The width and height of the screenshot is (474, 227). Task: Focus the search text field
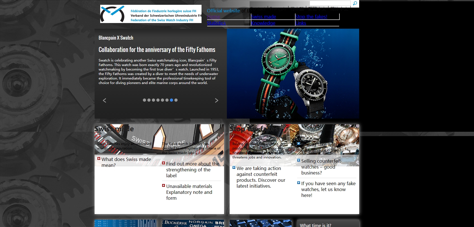point(330,3)
